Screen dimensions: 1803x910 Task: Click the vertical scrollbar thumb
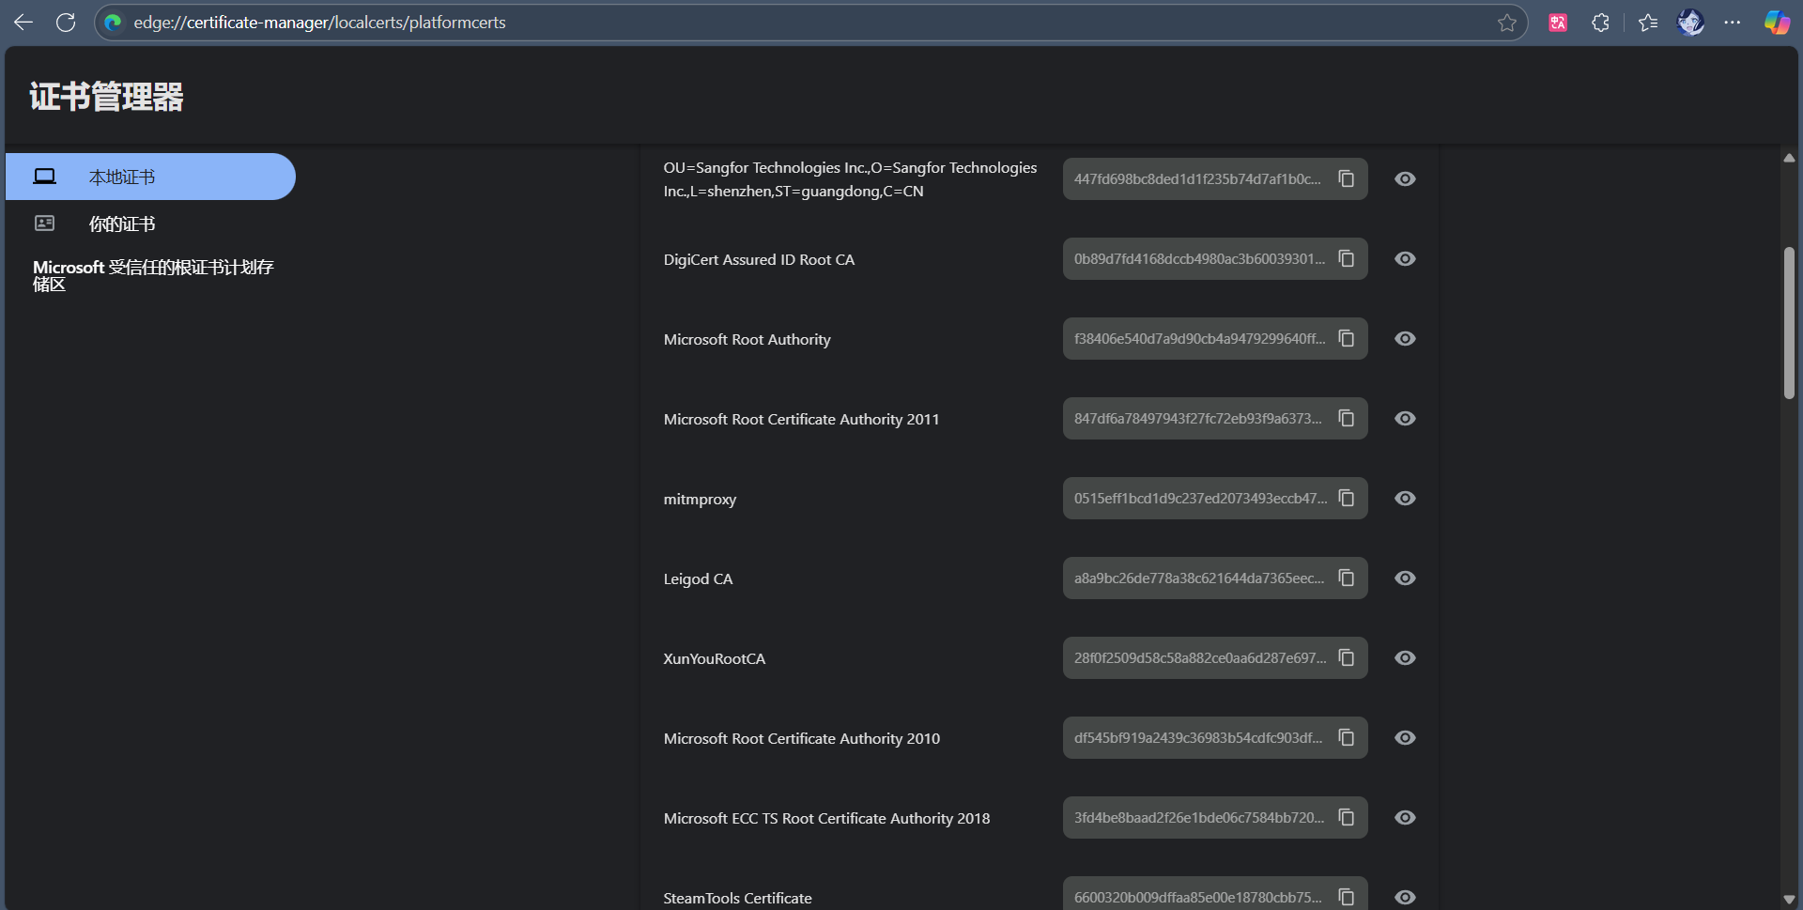click(x=1789, y=323)
